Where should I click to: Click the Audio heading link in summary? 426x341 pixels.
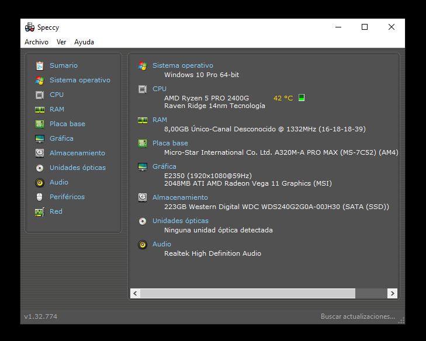[x=162, y=244]
